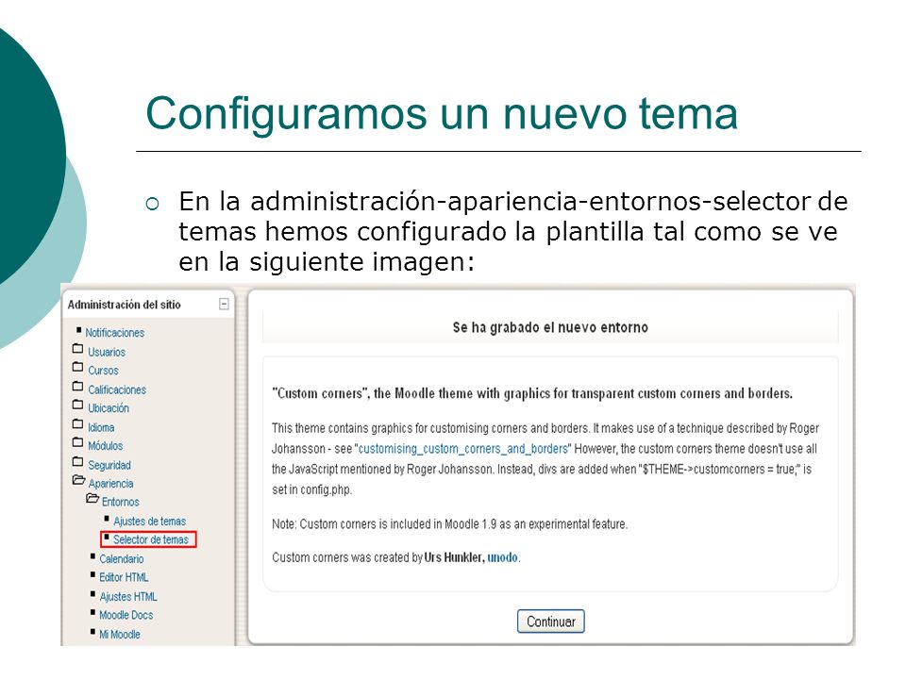The width and height of the screenshot is (906, 679).
Task: Collapse the Apariencia open folder icon
Action: 78,480
